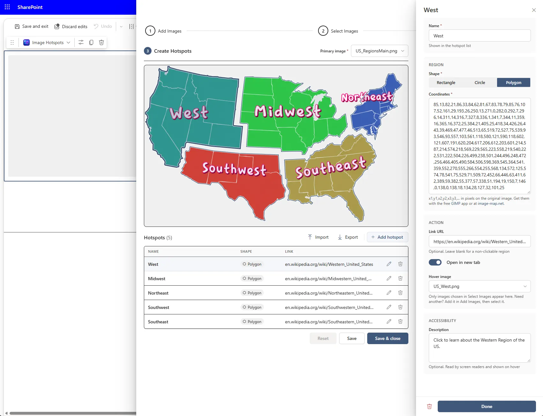Click the Link URL input field
543x416 pixels.
point(480,241)
